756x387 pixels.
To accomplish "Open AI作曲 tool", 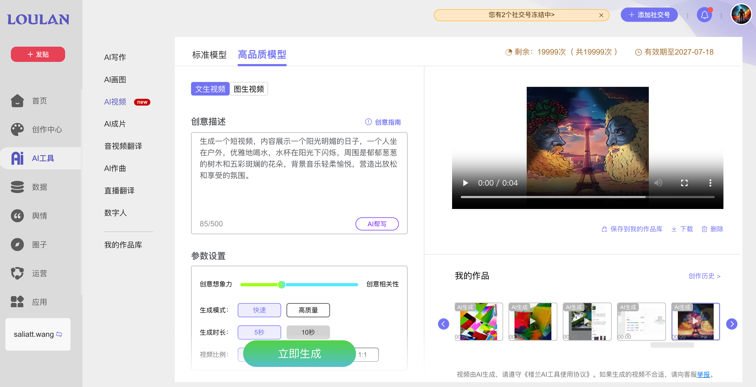I will coord(115,169).
